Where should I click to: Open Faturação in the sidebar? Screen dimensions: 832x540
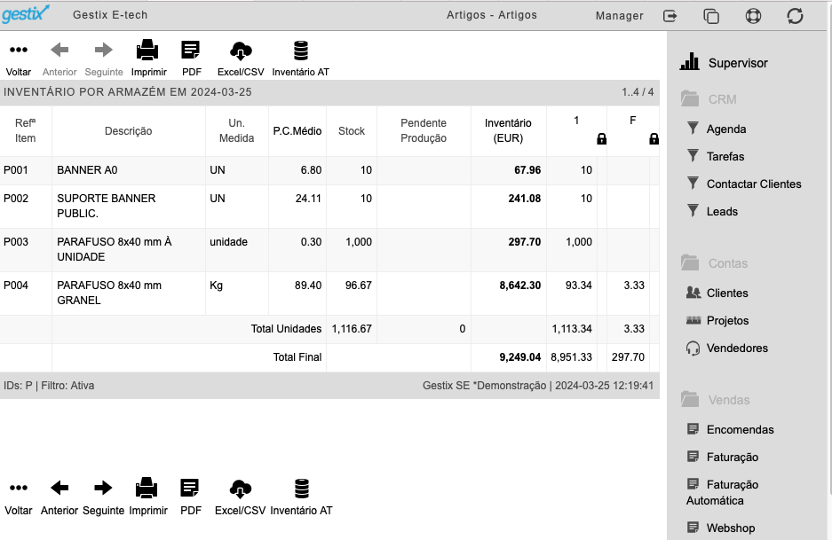tap(733, 457)
